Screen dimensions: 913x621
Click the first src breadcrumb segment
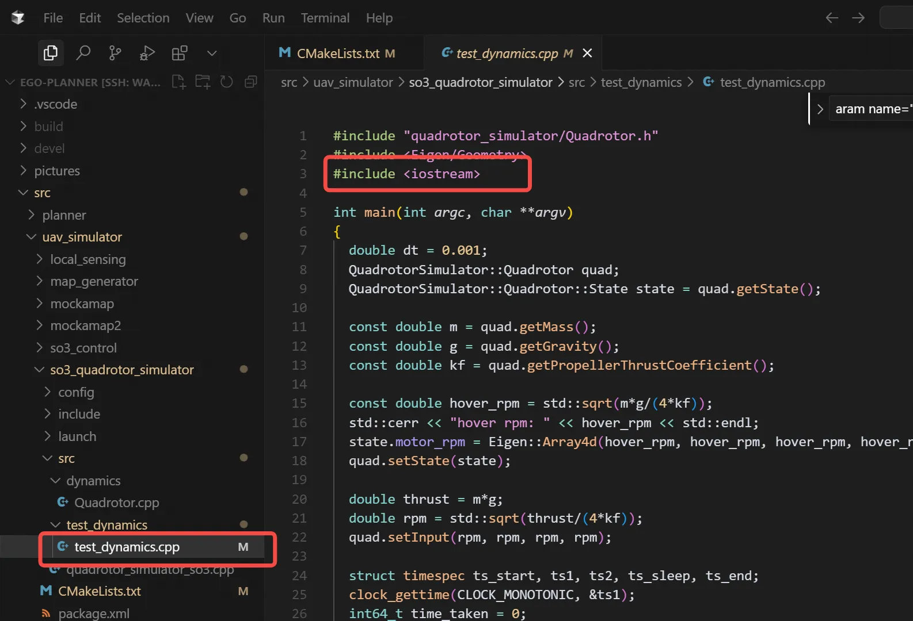289,82
